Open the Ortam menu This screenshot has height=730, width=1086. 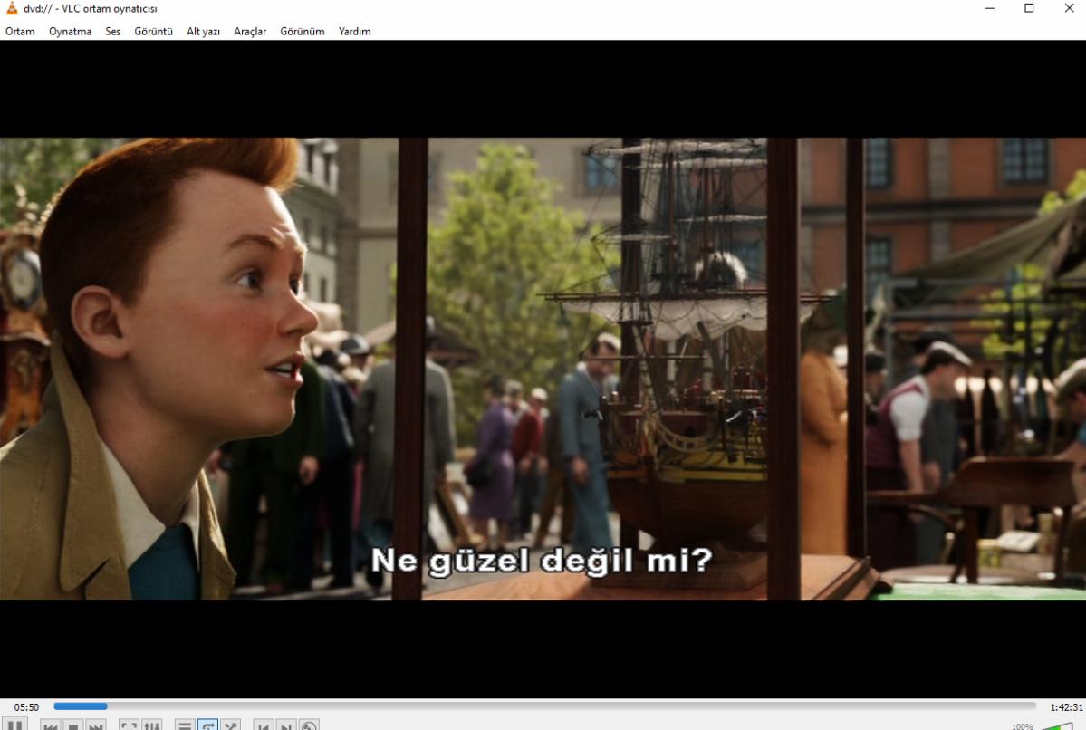tap(20, 31)
